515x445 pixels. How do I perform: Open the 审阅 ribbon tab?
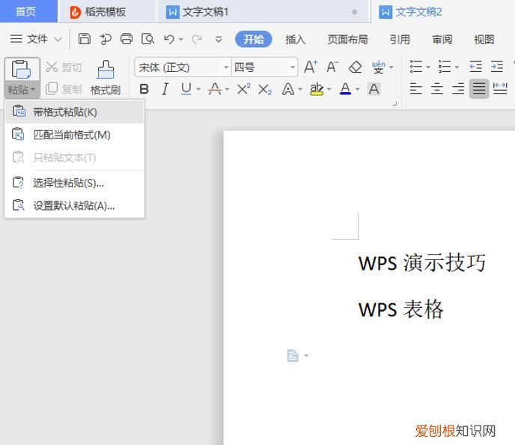point(442,40)
